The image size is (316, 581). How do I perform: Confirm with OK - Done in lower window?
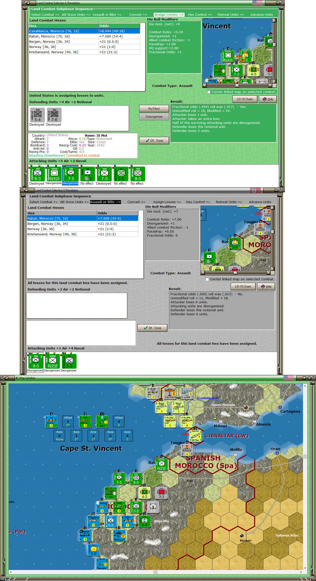152,328
